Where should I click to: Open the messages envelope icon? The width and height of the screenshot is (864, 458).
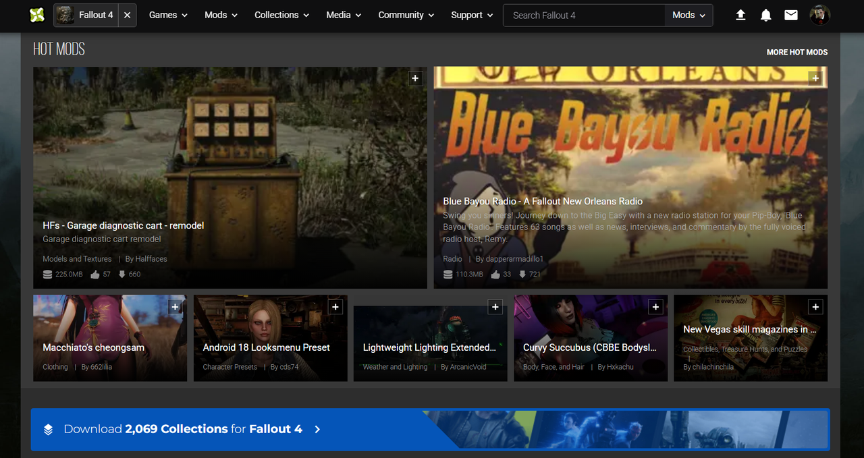tap(791, 15)
